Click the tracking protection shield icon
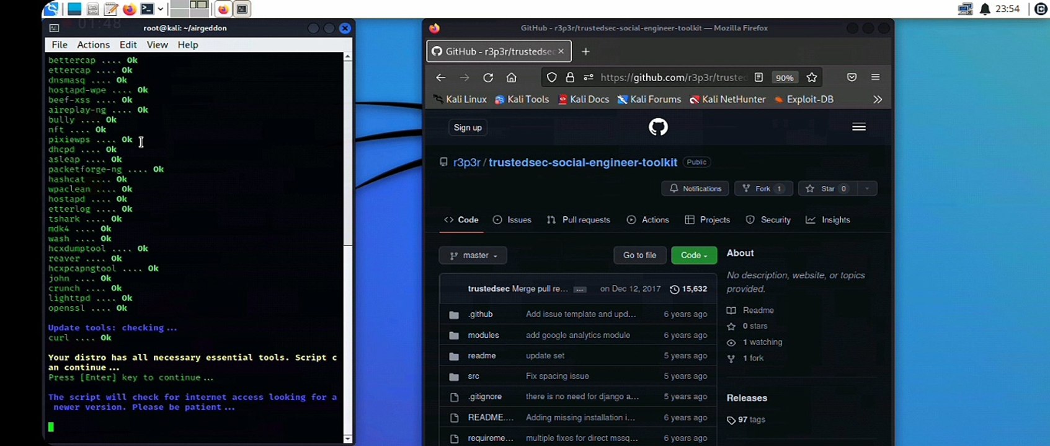Viewport: 1050px width, 446px height. [551, 77]
